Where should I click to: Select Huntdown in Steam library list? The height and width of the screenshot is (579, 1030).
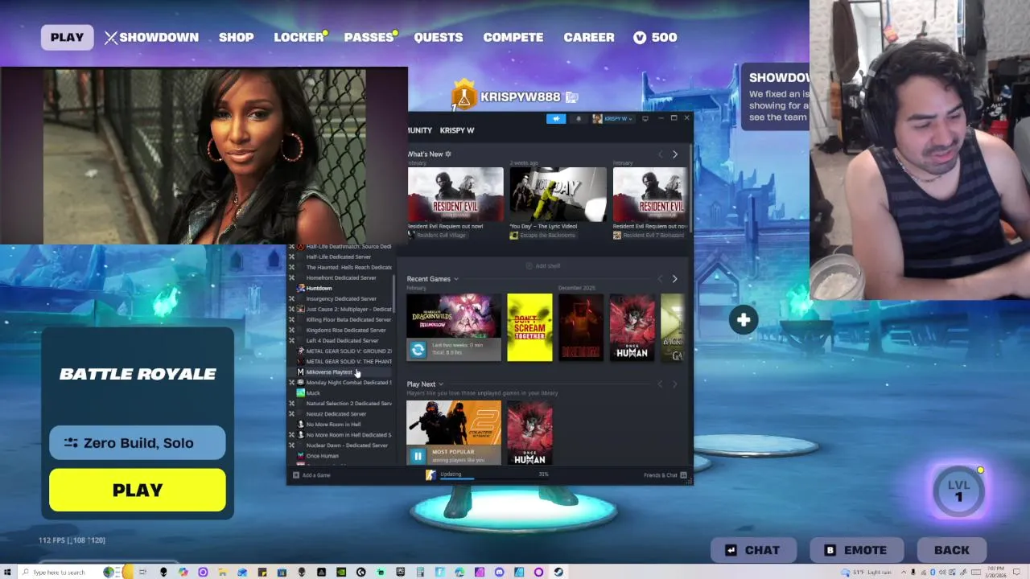(319, 288)
